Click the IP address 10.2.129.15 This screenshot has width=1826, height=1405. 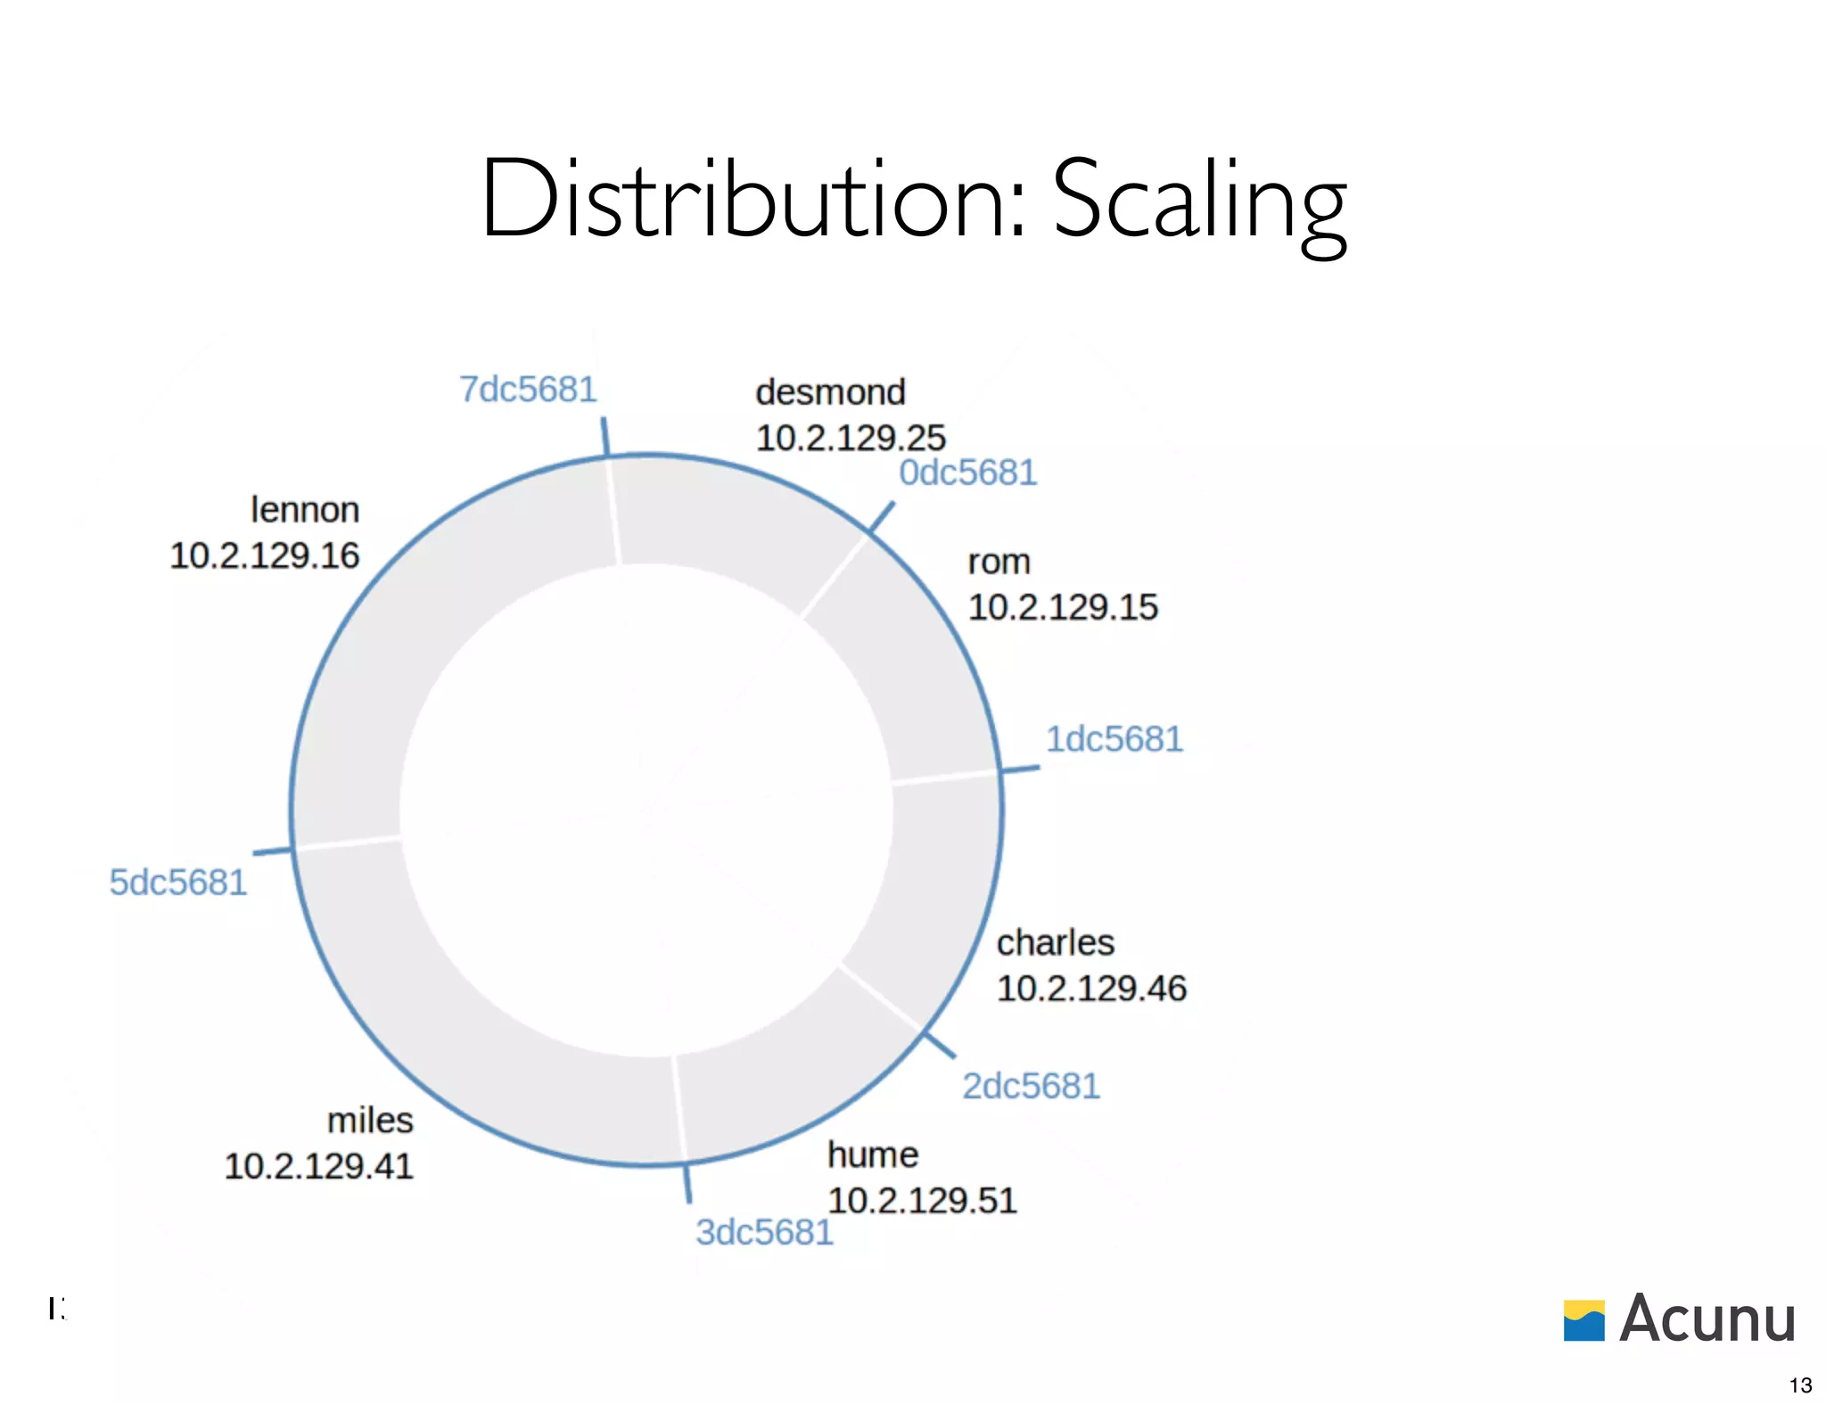tap(1063, 607)
